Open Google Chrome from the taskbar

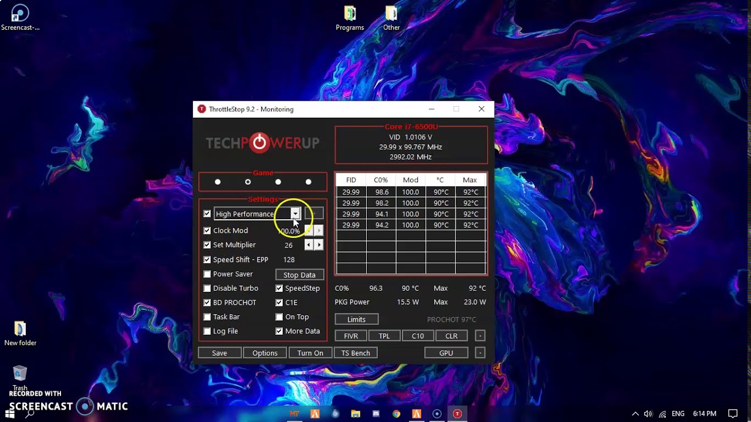pos(397,414)
